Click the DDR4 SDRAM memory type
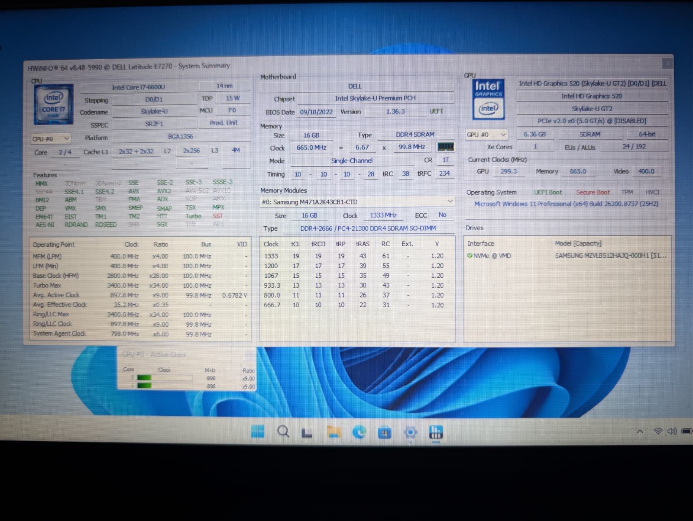 (415, 135)
